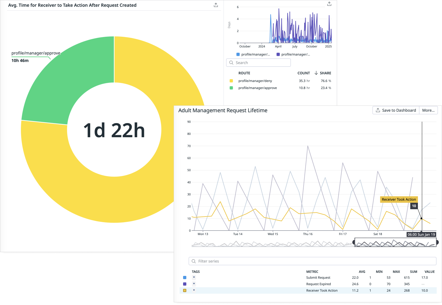Click magnifier icon in Filter series box
This screenshot has height=305, width=442.
click(x=194, y=261)
